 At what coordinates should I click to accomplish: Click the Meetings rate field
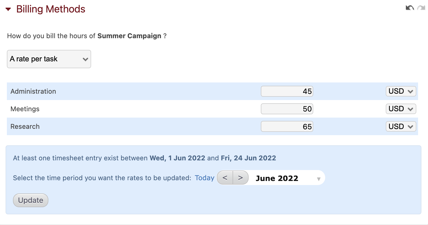click(x=287, y=109)
